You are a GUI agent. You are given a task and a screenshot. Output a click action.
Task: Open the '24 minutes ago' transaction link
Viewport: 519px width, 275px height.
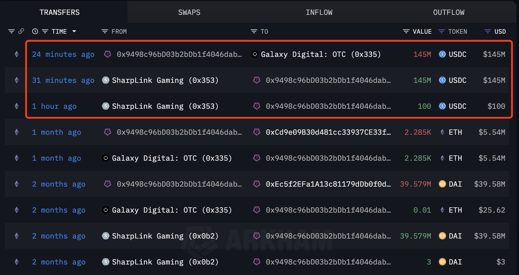click(63, 54)
